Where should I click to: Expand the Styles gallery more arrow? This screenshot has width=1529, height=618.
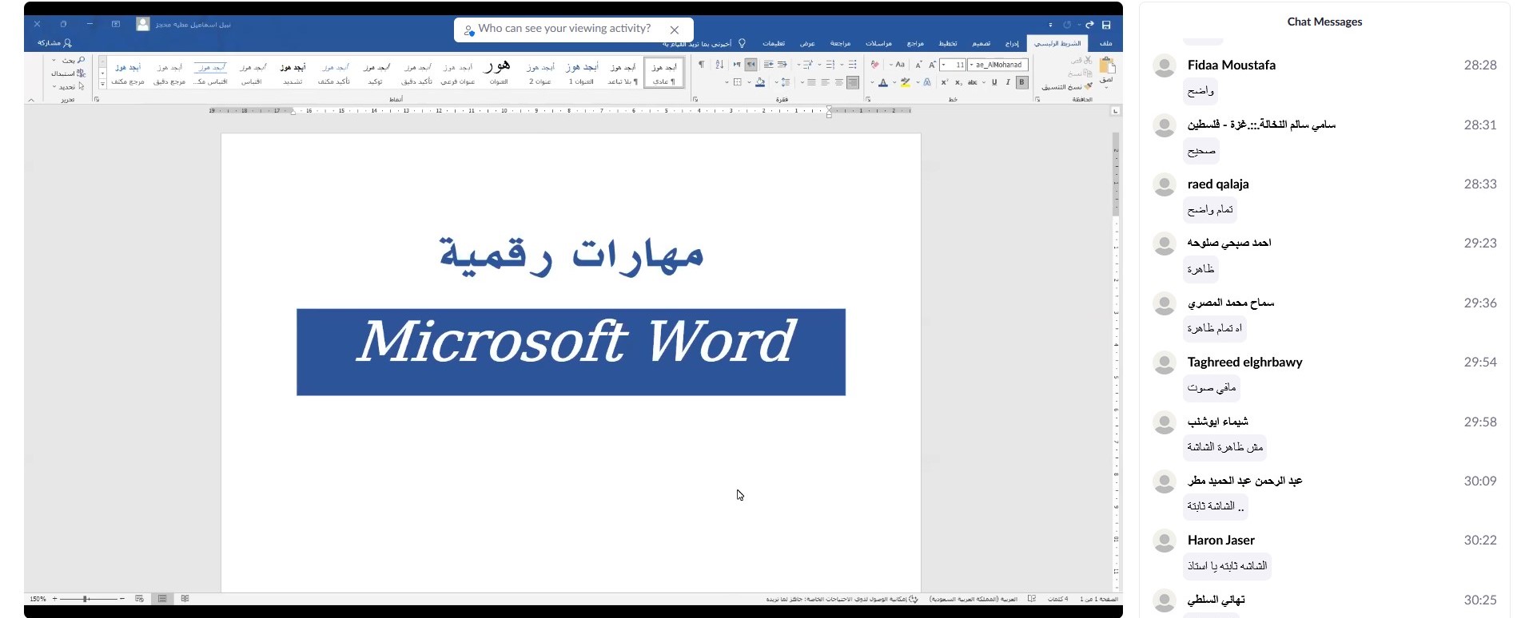[102, 84]
